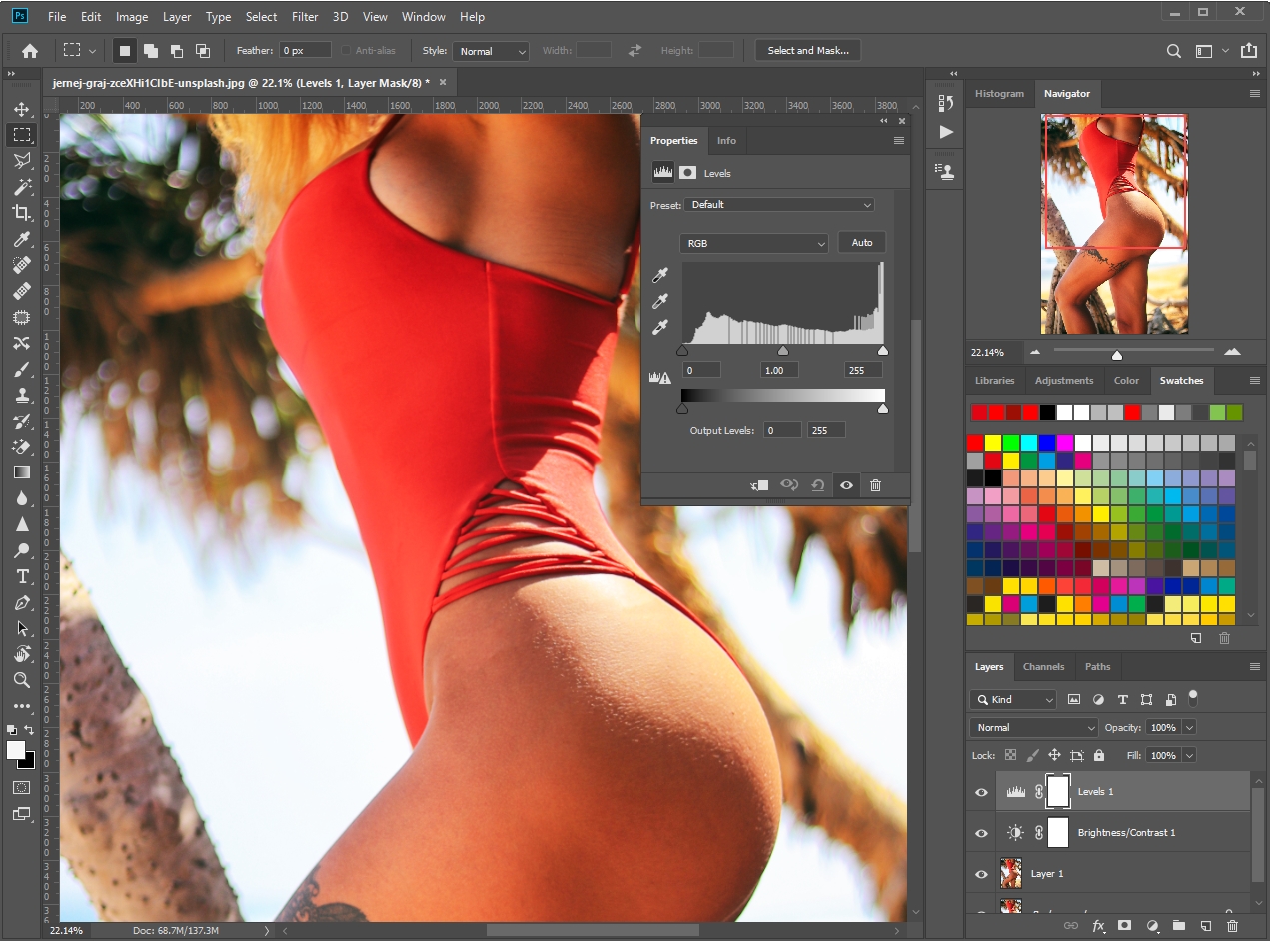Viewport: 1270px width, 941px height.
Task: Select the Horizontal Type tool
Action: pyautogui.click(x=22, y=577)
